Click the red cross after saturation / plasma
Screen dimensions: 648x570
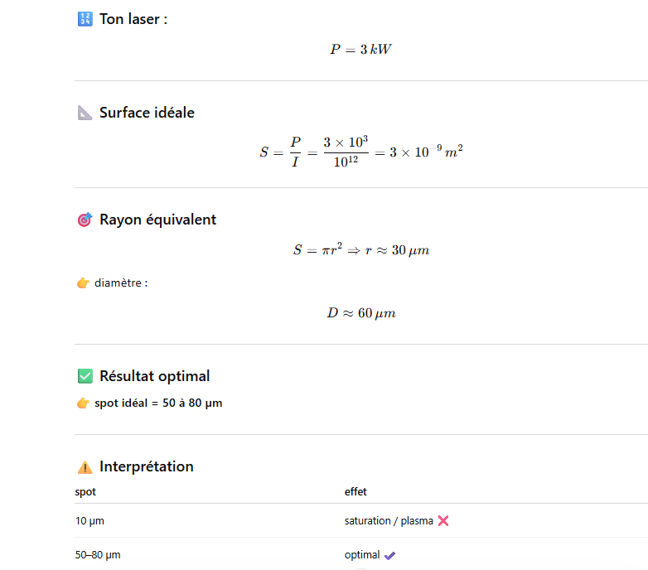click(x=443, y=521)
